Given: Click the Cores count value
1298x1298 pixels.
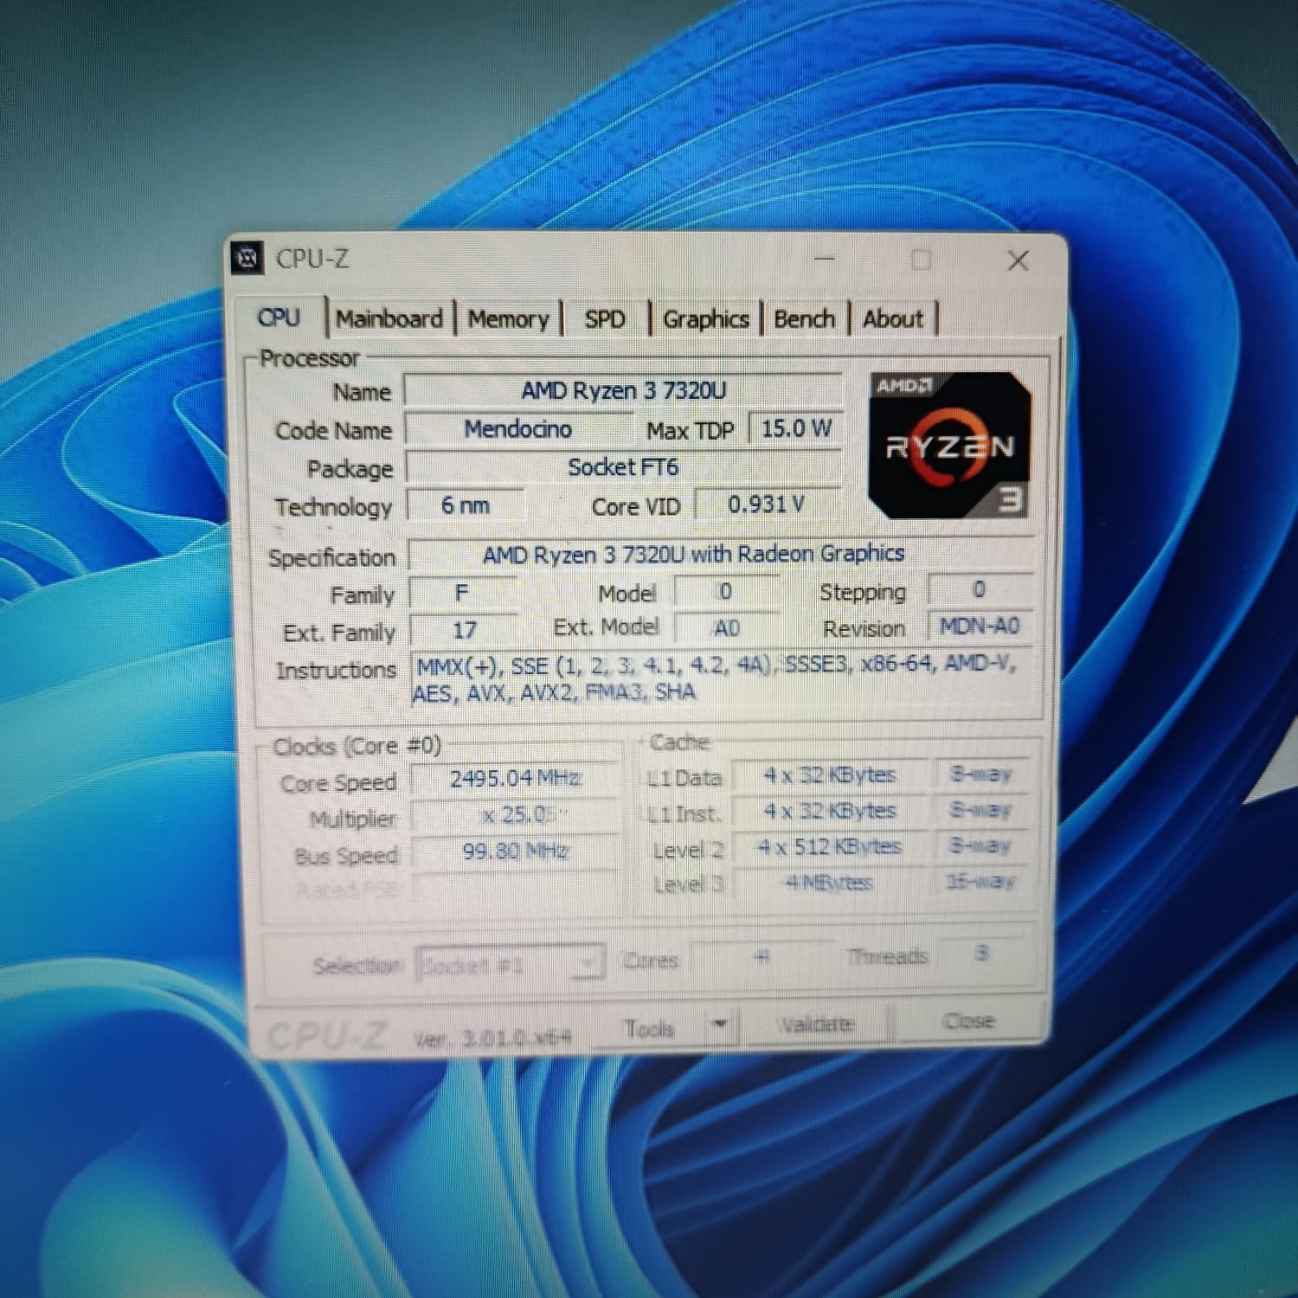Looking at the screenshot, I should 761,957.
